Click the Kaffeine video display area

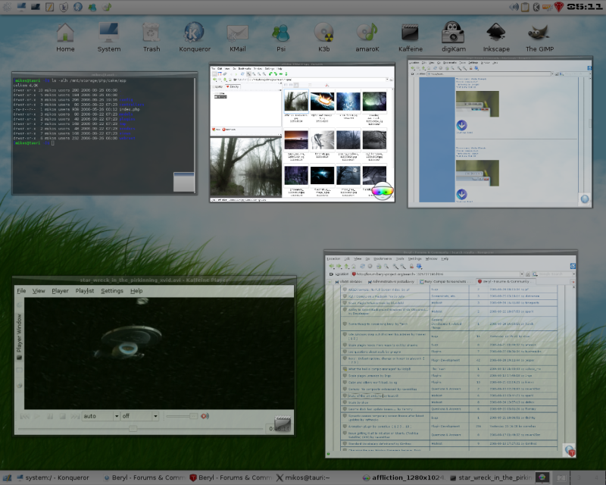click(x=159, y=353)
